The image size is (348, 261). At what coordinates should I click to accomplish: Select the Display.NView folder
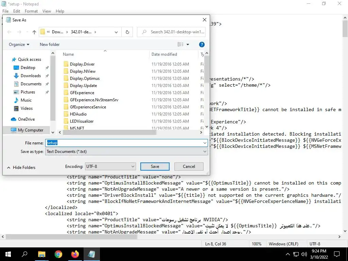pyautogui.click(x=83, y=71)
